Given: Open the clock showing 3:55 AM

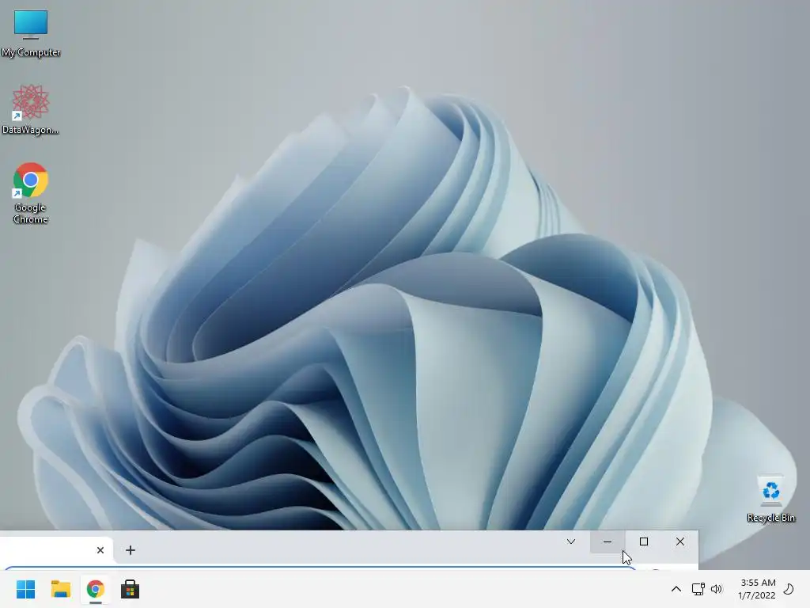Looking at the screenshot, I should point(757,589).
